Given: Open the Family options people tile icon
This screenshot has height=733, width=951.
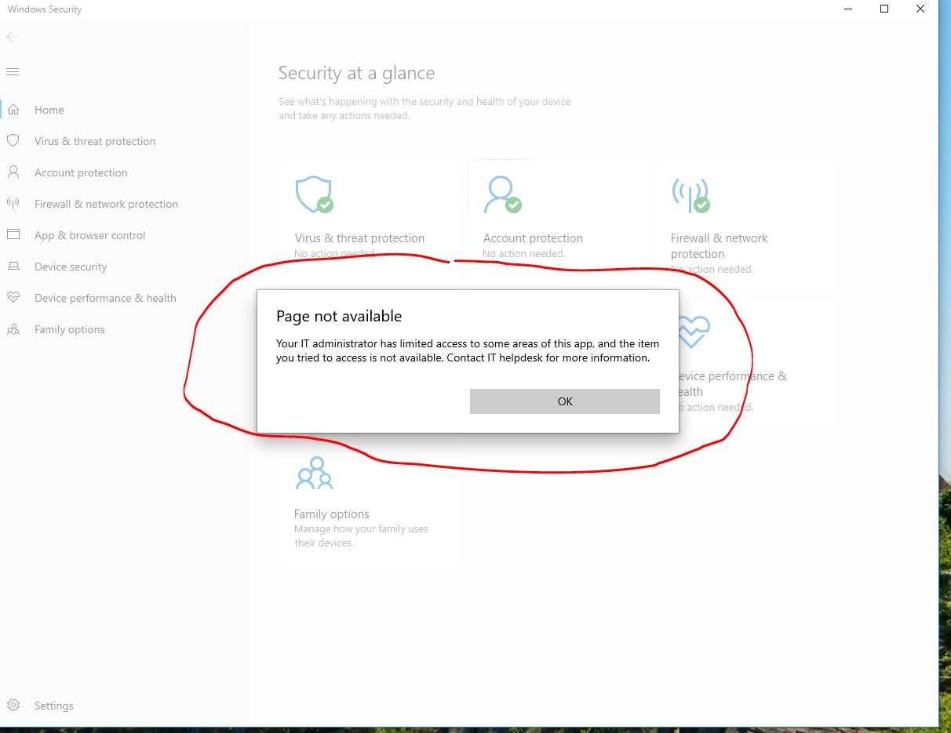Looking at the screenshot, I should pos(314,473).
